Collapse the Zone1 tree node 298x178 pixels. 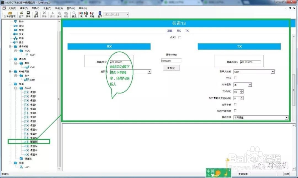(16, 88)
